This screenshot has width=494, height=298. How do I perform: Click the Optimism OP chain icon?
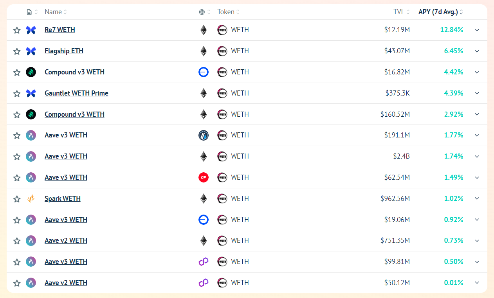pyautogui.click(x=204, y=177)
